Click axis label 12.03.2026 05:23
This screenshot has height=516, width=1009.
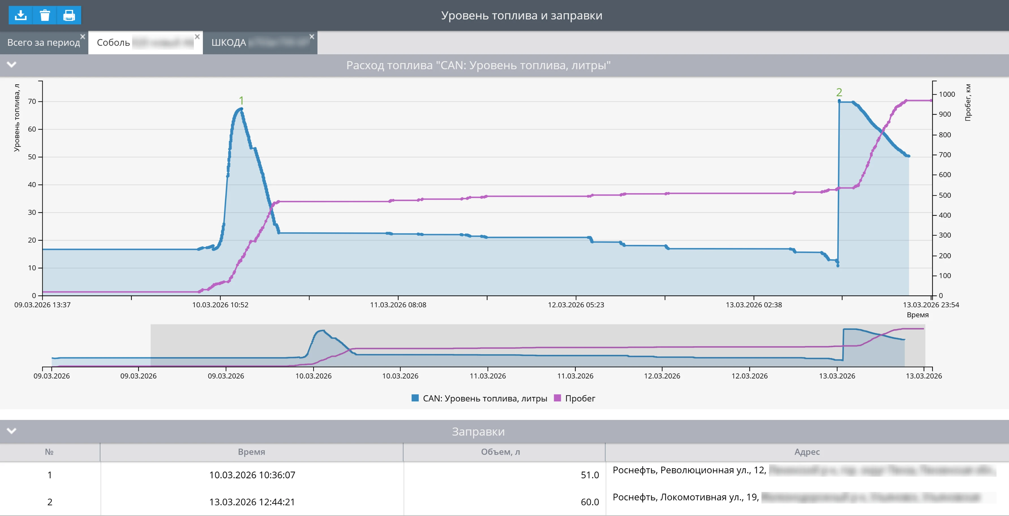pos(576,305)
